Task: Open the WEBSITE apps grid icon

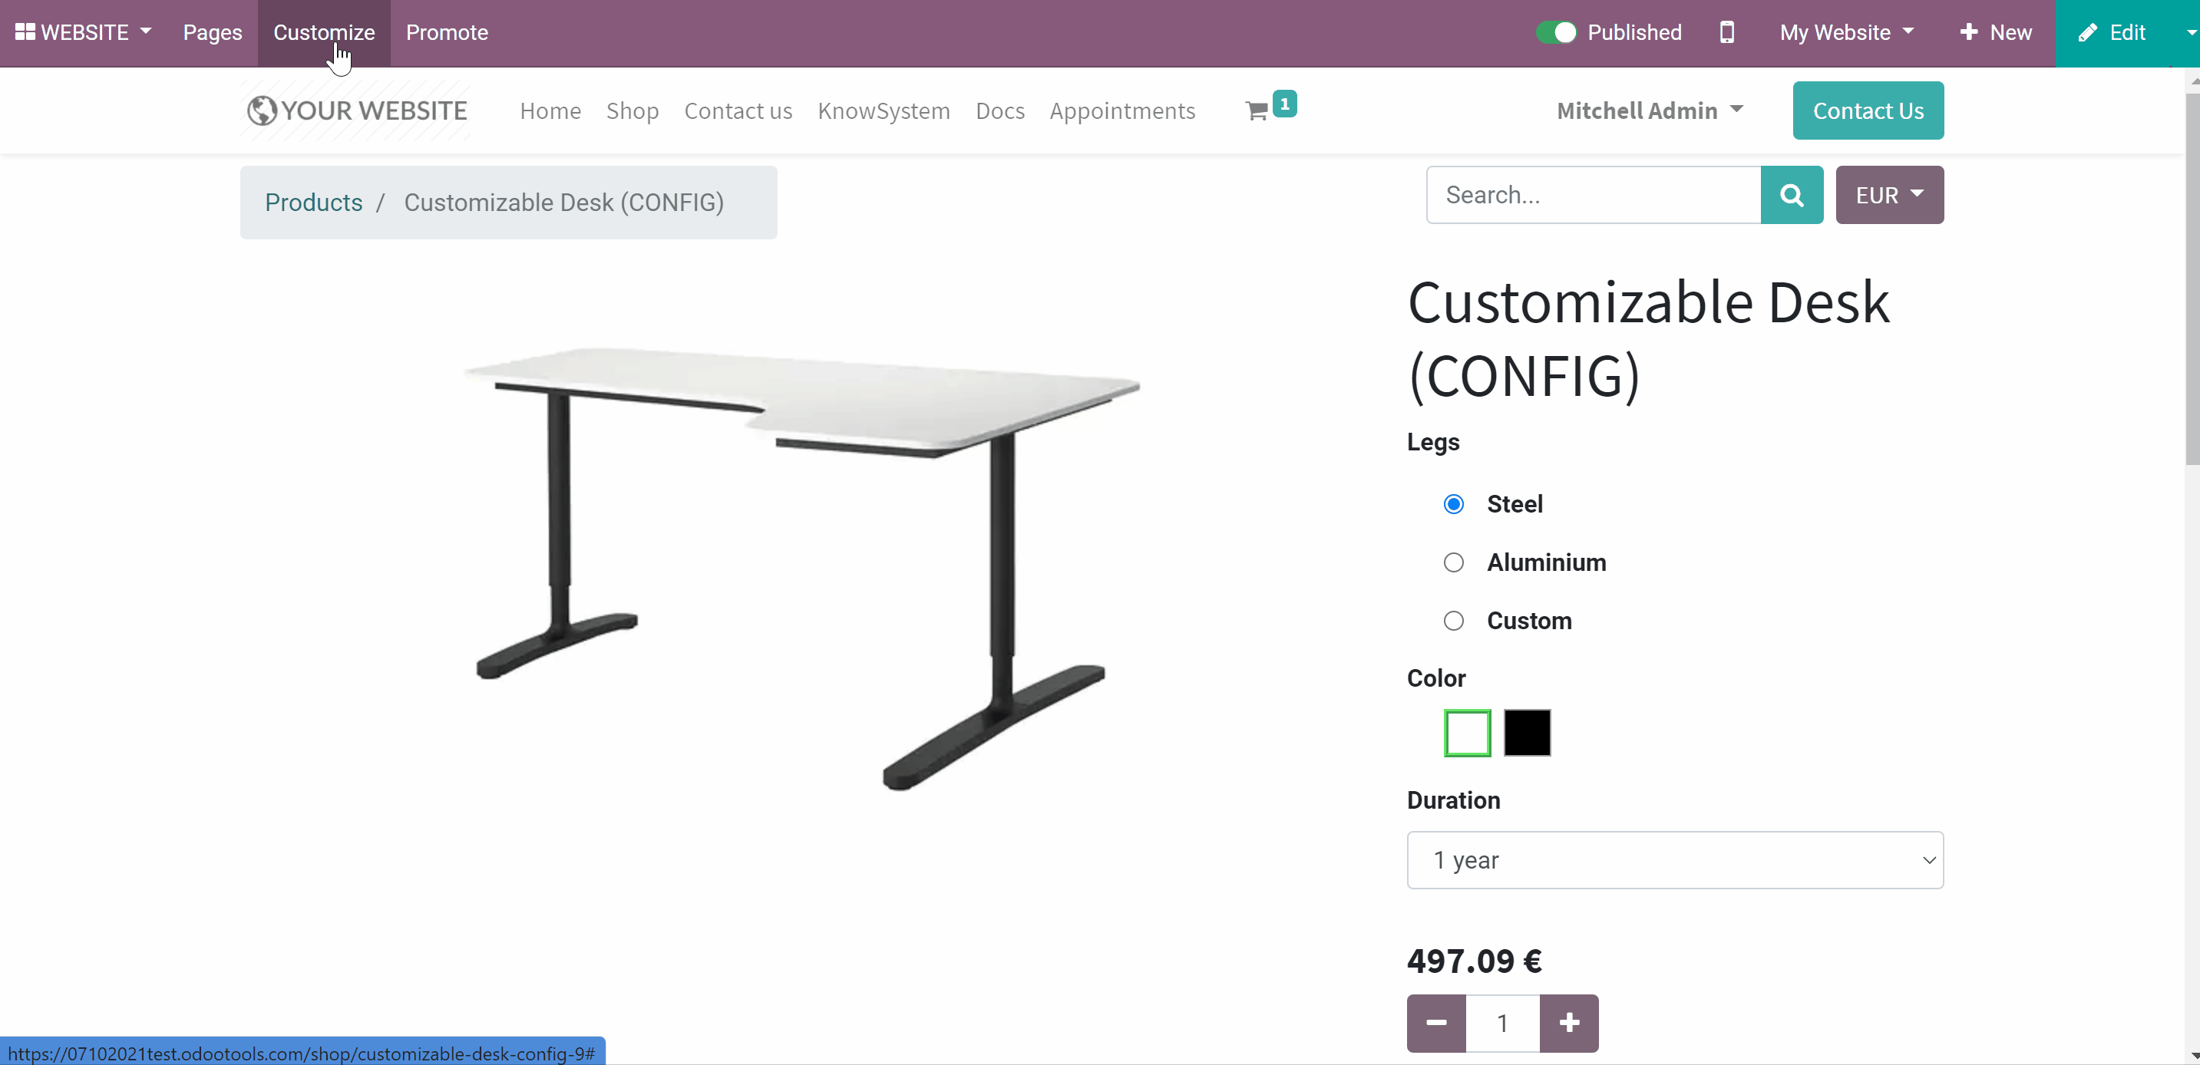Action: tap(25, 32)
